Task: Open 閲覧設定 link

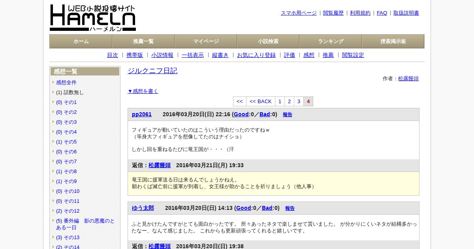Action: point(353,55)
